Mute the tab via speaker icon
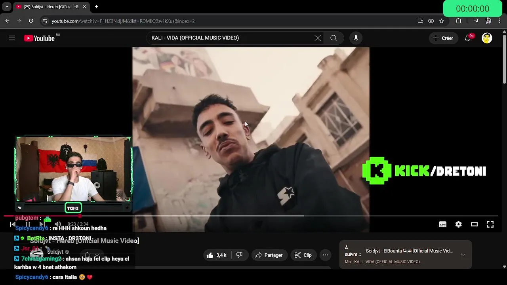 pos(76,7)
